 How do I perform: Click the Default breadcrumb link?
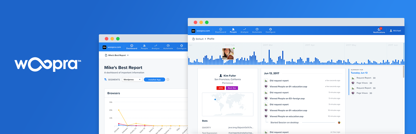tap(200, 39)
